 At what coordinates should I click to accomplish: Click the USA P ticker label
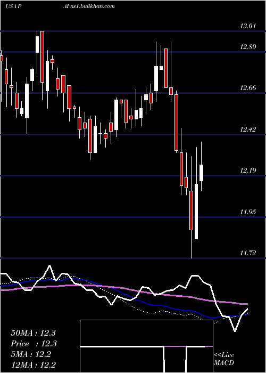14,6
